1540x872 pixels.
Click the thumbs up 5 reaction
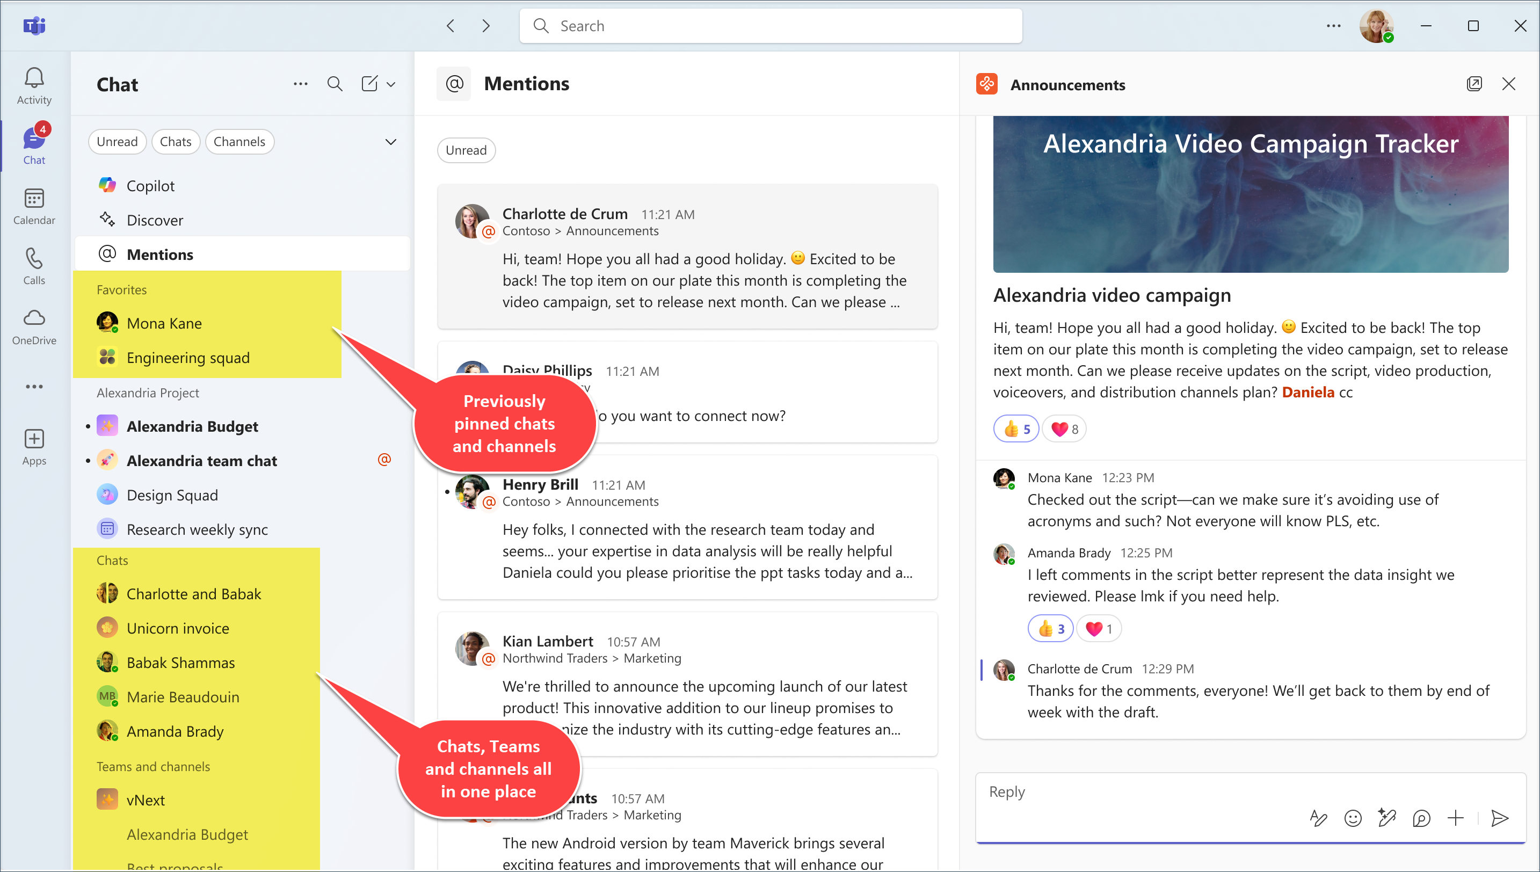pos(1016,429)
